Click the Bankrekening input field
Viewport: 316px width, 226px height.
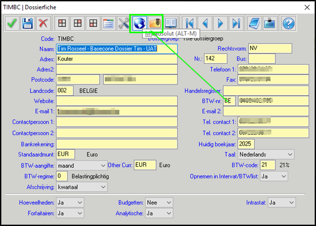point(117,144)
